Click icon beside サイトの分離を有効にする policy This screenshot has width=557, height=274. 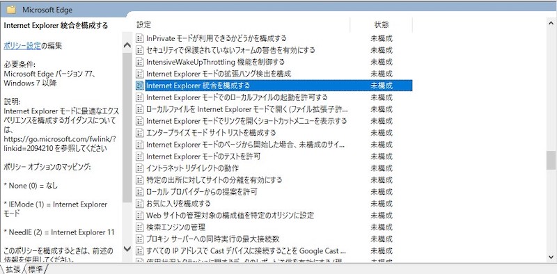click(x=140, y=180)
